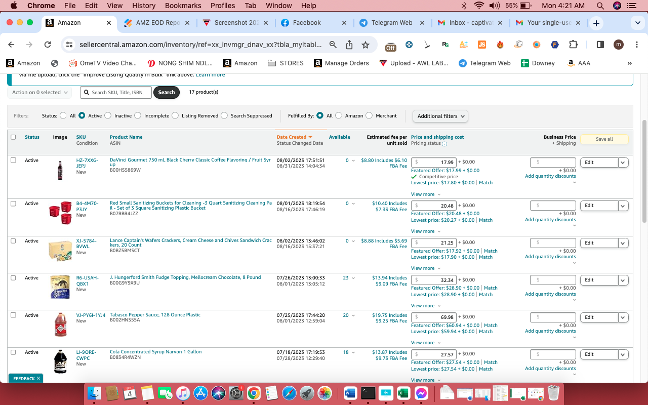Open Edit dropdown arrow for Tabasco row
Viewport: 648px width, 405px height.
click(x=623, y=317)
